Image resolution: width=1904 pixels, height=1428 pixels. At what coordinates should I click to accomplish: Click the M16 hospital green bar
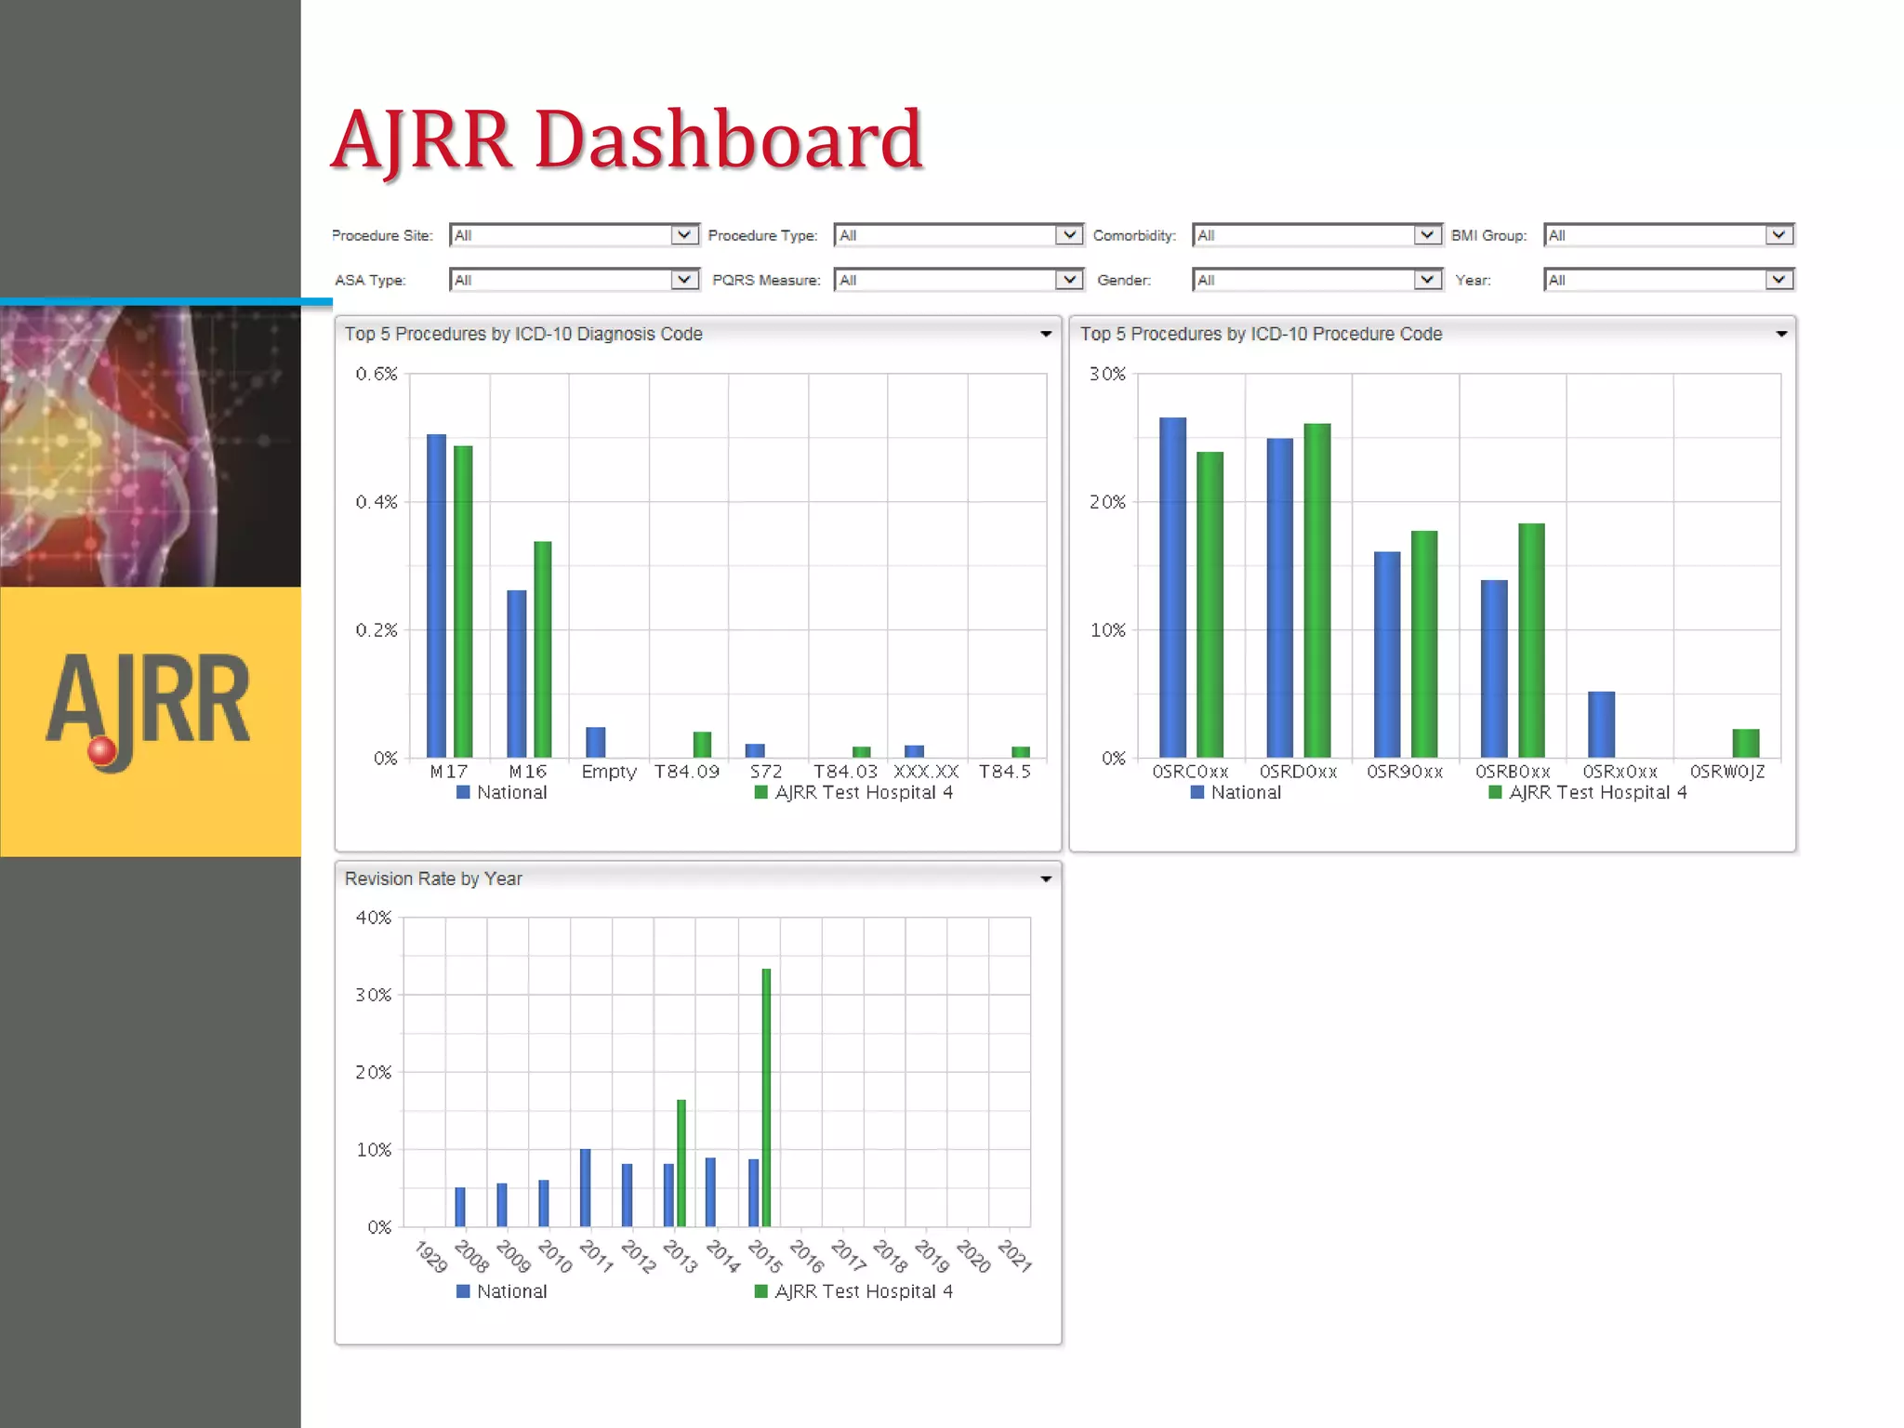point(543,650)
